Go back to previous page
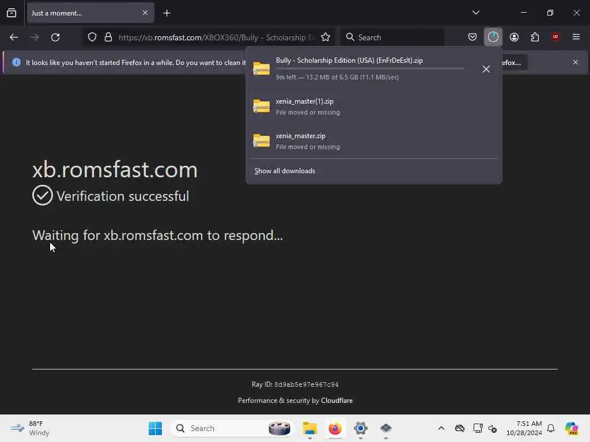Viewport: 590px width, 442px height. [14, 37]
